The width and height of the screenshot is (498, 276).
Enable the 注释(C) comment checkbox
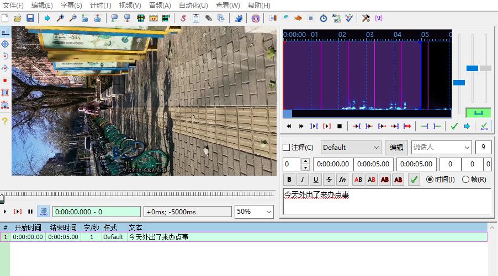(286, 148)
